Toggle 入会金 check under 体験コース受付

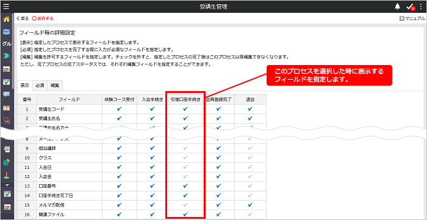(120, 176)
